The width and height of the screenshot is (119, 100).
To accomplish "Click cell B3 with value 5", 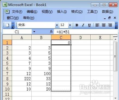I will 41,53.
